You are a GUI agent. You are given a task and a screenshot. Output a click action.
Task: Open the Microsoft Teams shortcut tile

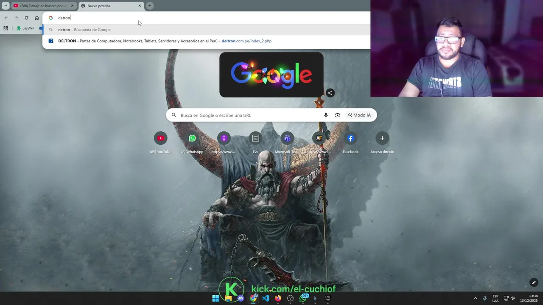[x=287, y=142]
